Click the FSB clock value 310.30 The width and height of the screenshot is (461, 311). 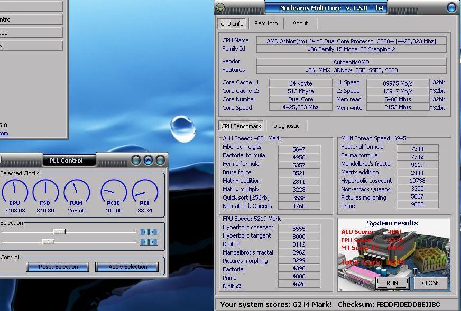(45, 210)
